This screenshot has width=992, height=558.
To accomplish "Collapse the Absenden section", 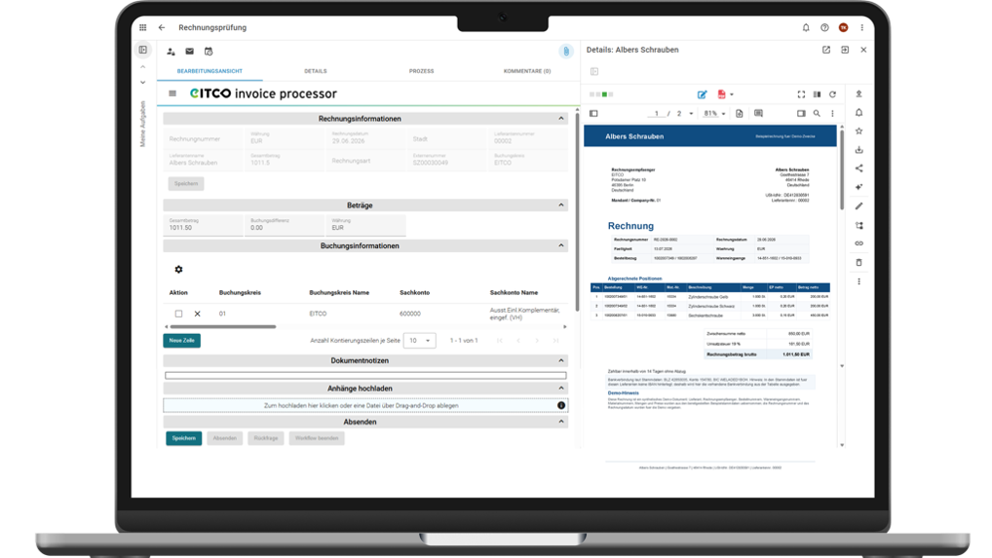I will (x=561, y=422).
